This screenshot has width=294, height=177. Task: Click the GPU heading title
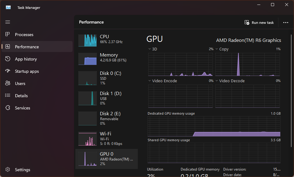[154, 39]
